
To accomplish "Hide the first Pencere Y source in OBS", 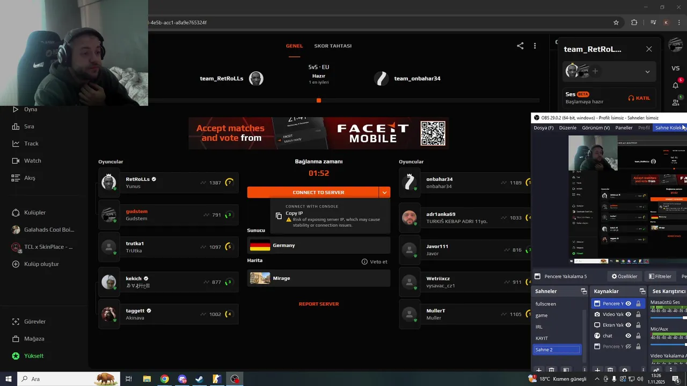I will (x=628, y=303).
